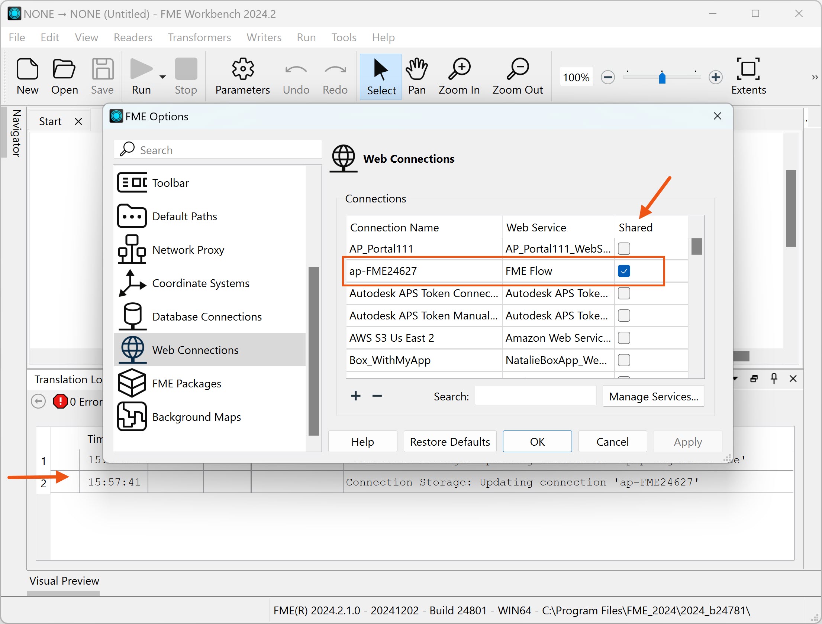Fit canvas using Extents icon
This screenshot has height=624, width=822.
point(748,77)
